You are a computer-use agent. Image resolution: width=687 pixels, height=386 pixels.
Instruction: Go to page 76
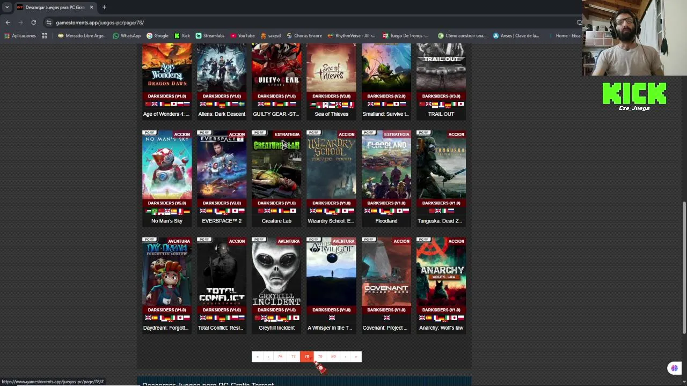(x=280, y=357)
